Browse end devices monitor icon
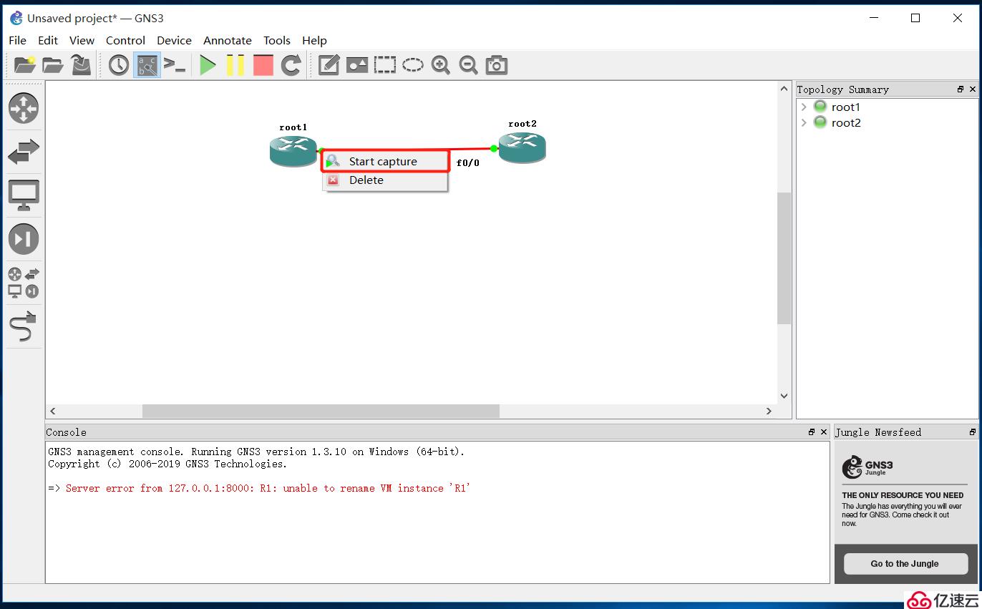The height and width of the screenshot is (609, 982). (24, 195)
